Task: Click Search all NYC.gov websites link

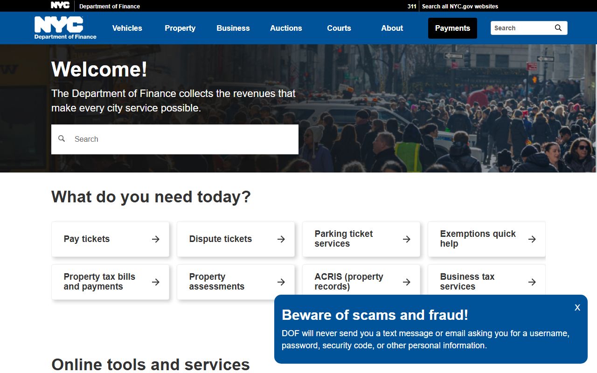Action: coord(460,7)
